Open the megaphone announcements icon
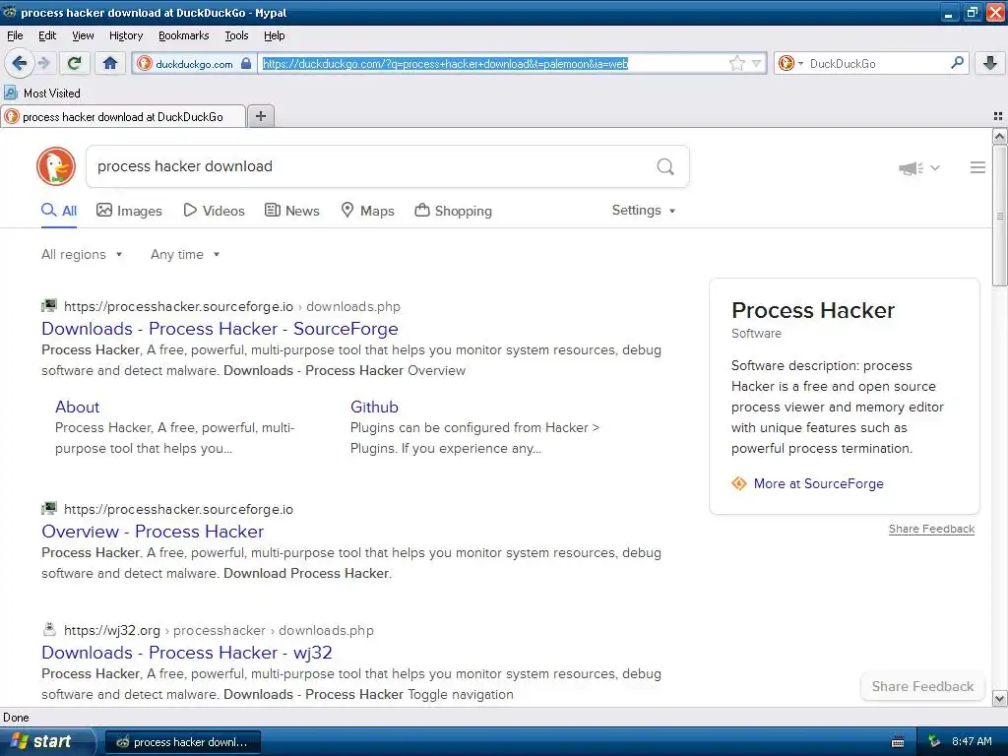This screenshot has height=756, width=1008. pos(911,167)
